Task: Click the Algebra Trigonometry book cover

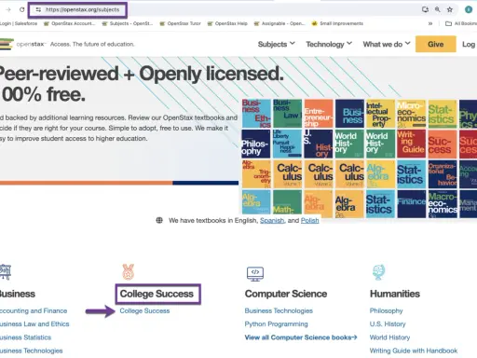Action: [256, 174]
